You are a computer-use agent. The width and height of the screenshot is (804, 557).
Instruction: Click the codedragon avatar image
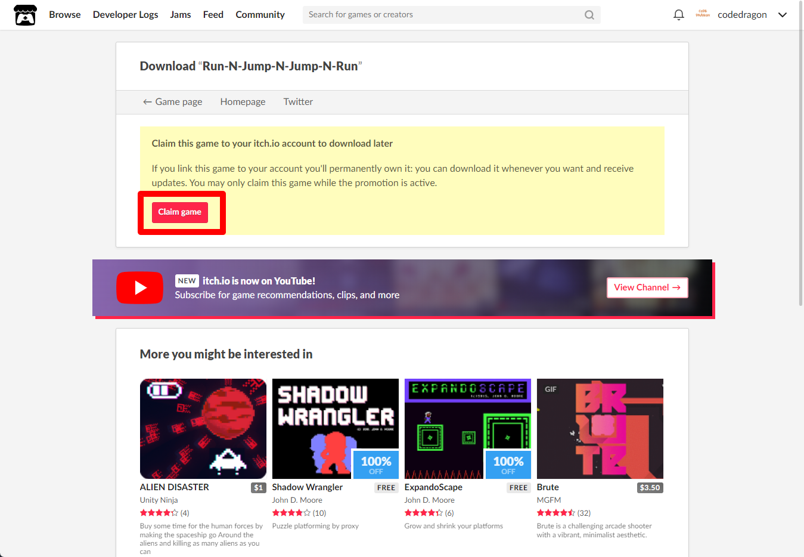703,14
